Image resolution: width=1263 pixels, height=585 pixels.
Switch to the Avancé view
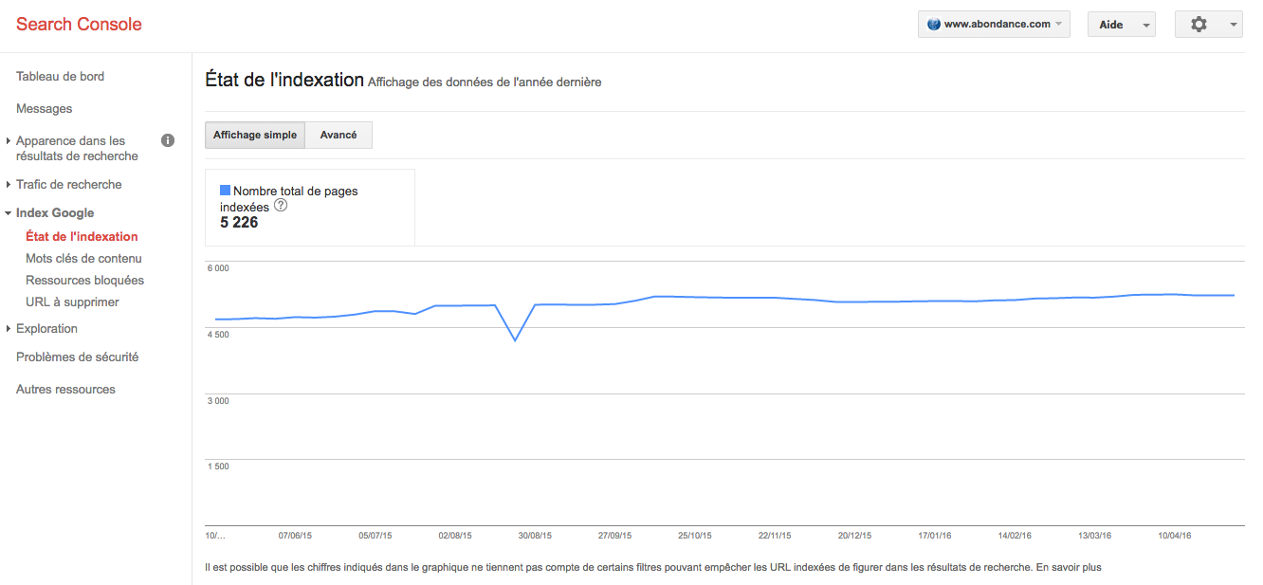(x=339, y=136)
